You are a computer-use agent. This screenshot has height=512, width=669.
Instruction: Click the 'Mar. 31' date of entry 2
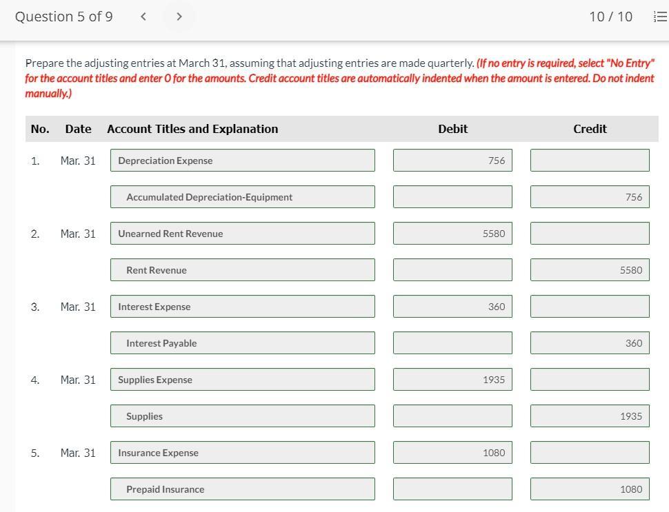(x=78, y=234)
